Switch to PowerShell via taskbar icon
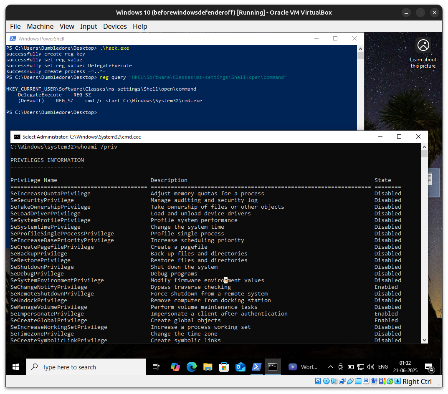 (257, 367)
